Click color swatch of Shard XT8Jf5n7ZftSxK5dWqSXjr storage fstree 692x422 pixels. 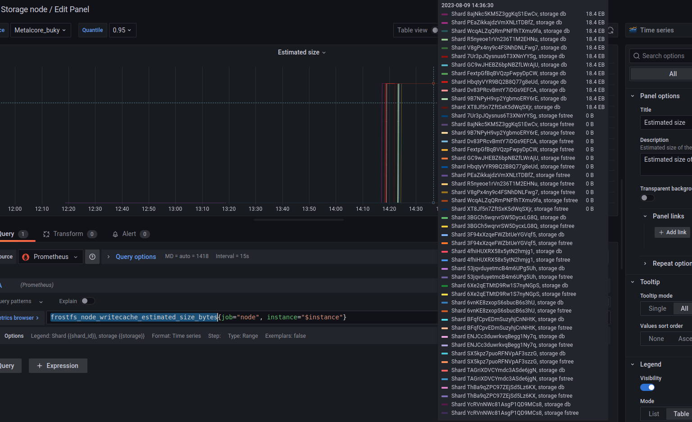(x=445, y=209)
